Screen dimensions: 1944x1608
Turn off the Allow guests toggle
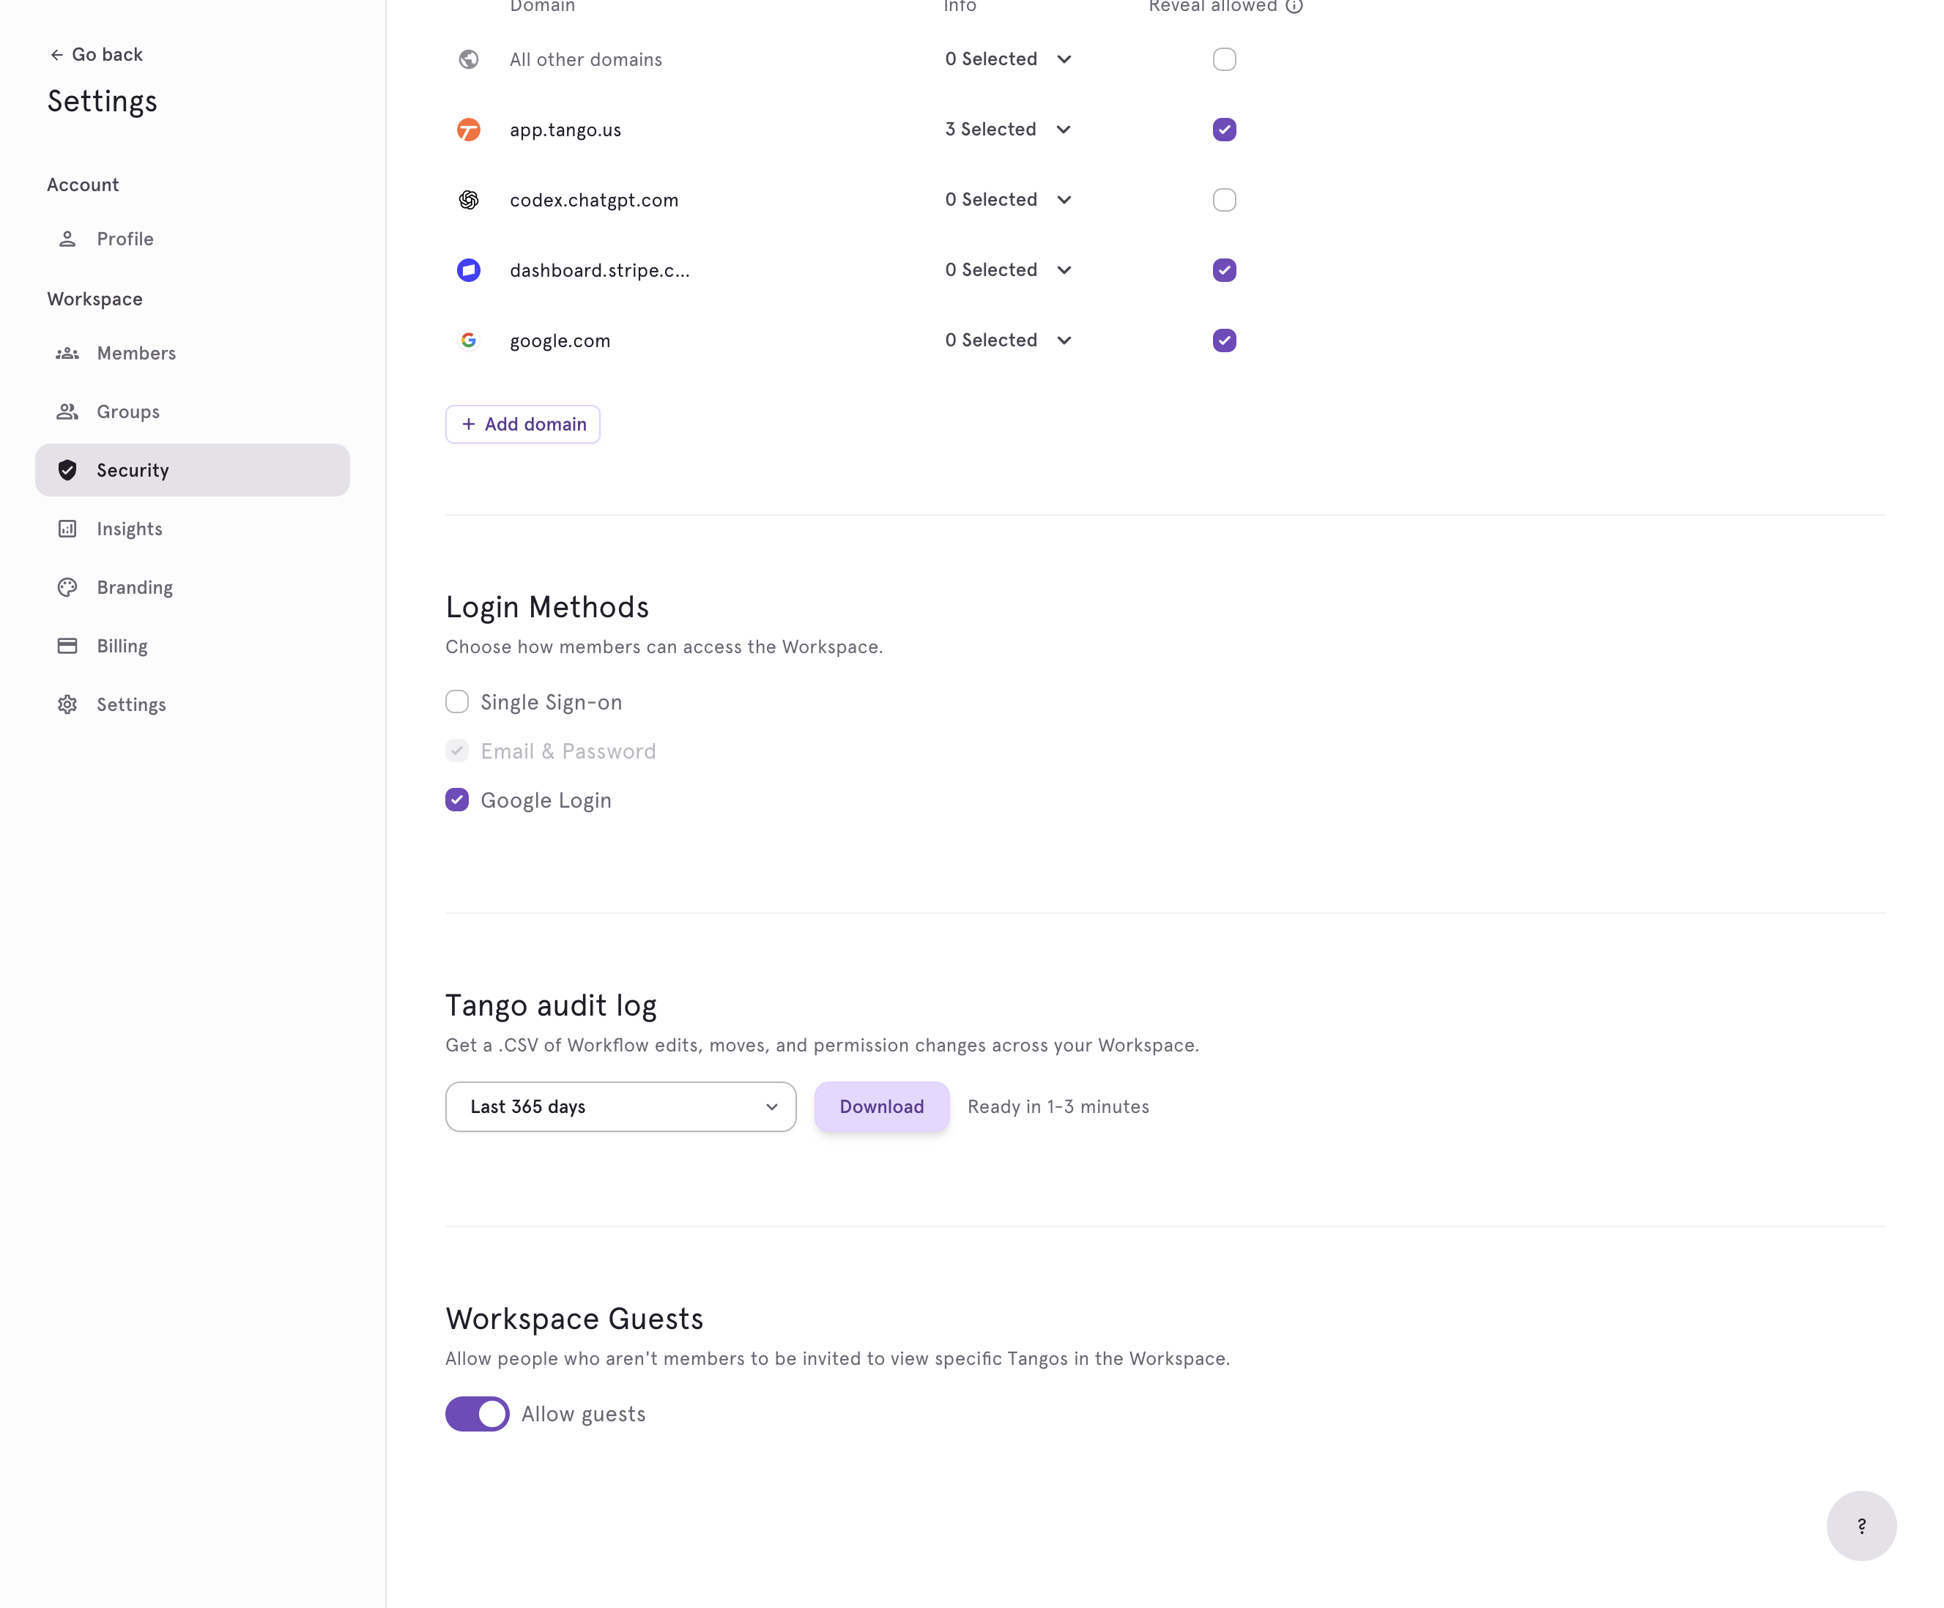pyautogui.click(x=478, y=1414)
